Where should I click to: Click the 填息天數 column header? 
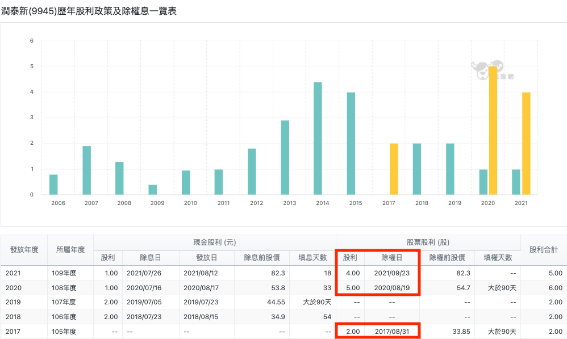(312, 258)
